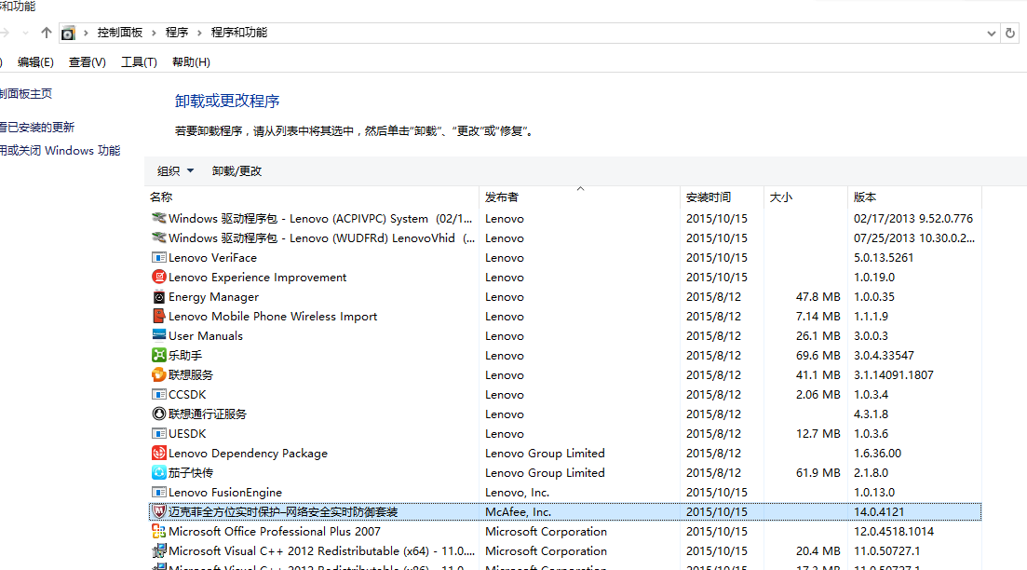Open the 组织 dropdown menu
Image resolution: width=1027 pixels, height=570 pixels.
(x=175, y=171)
